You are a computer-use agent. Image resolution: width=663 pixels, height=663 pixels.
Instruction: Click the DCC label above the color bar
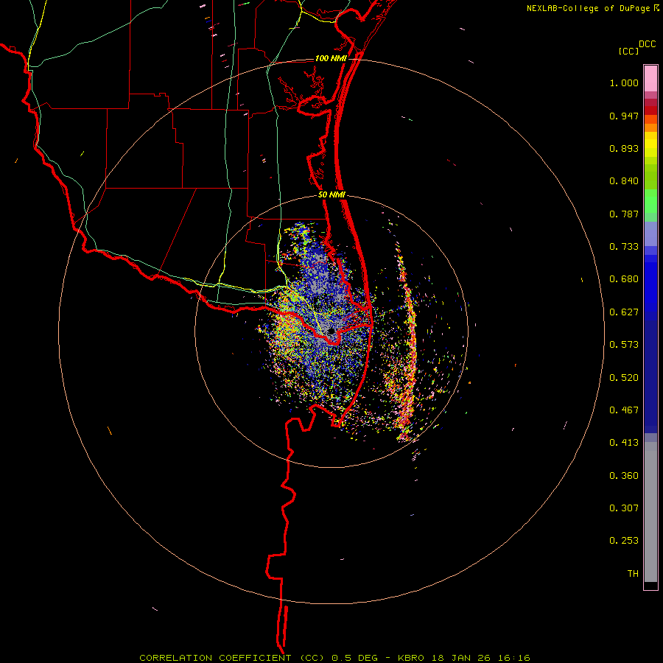(x=648, y=44)
